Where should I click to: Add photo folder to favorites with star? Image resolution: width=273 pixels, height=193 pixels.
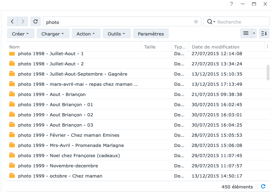tap(196, 21)
